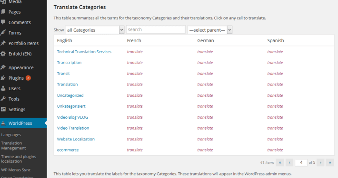Translate Website Localization into German
338x178 pixels.
click(205, 139)
